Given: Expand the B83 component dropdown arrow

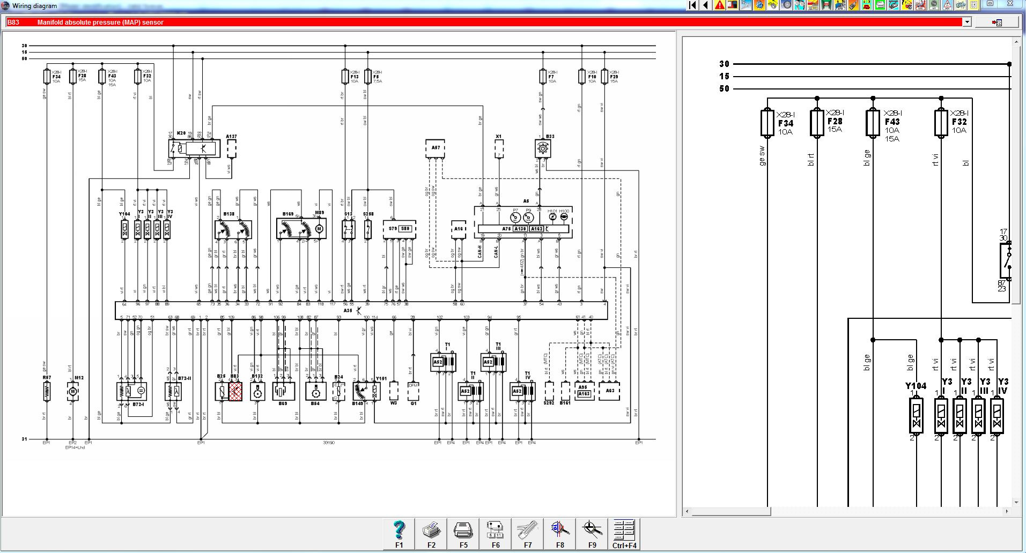Looking at the screenshot, I should [x=967, y=22].
